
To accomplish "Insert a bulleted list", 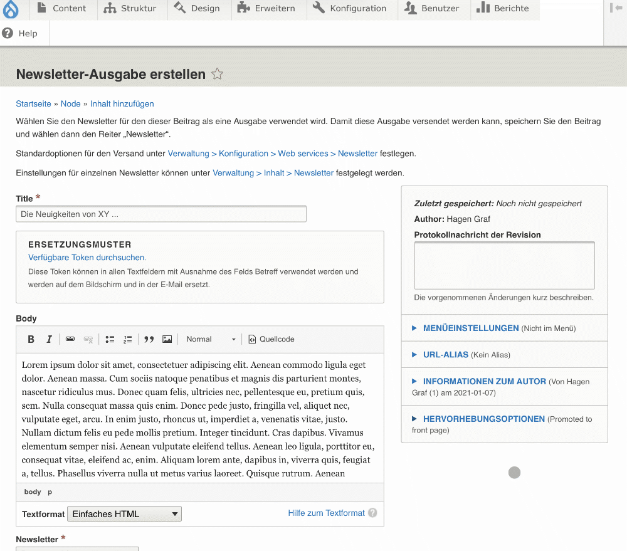I will coord(110,339).
